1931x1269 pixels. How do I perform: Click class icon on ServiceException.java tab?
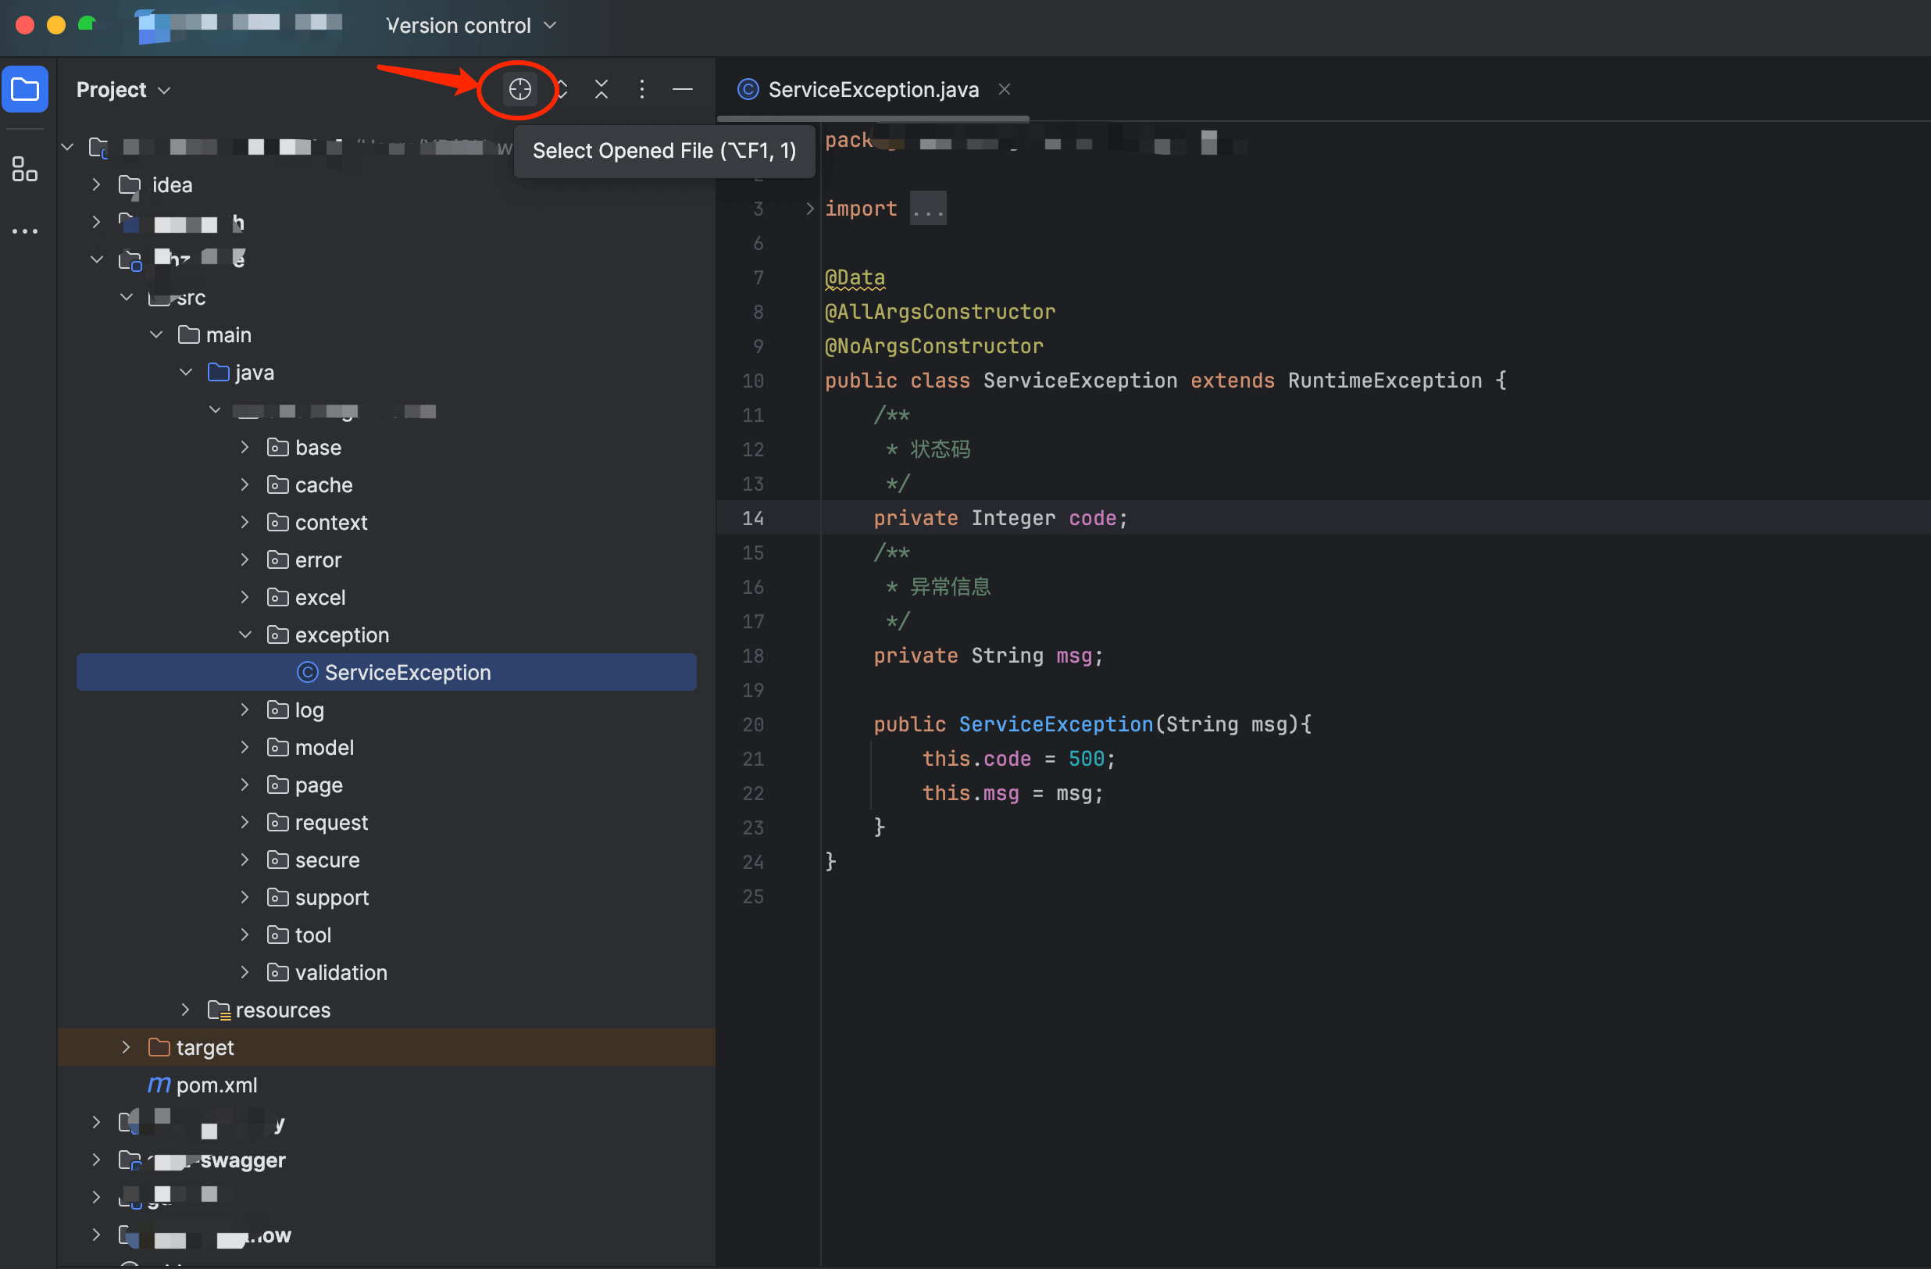pos(748,89)
